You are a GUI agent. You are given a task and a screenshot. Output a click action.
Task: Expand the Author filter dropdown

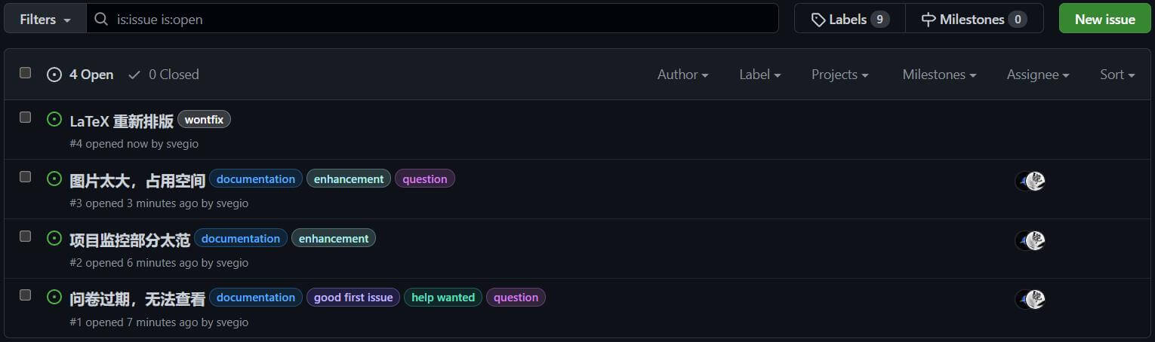point(682,75)
